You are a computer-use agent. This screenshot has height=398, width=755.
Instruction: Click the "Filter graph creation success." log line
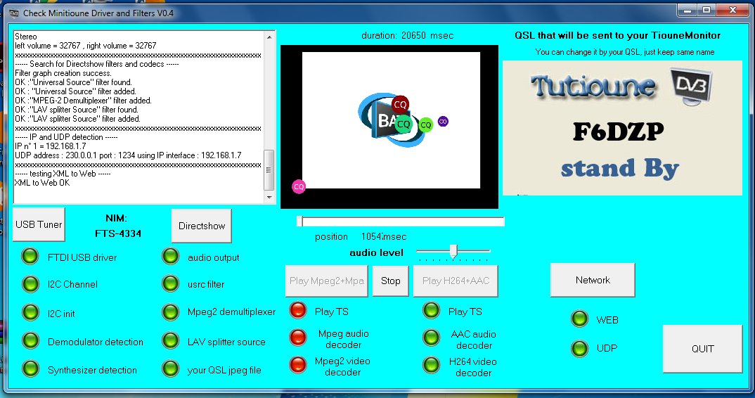pos(63,73)
